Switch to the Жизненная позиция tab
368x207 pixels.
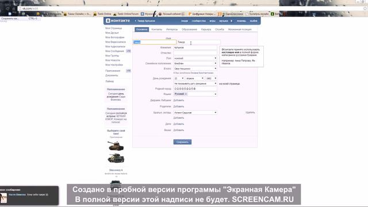[x=240, y=29]
